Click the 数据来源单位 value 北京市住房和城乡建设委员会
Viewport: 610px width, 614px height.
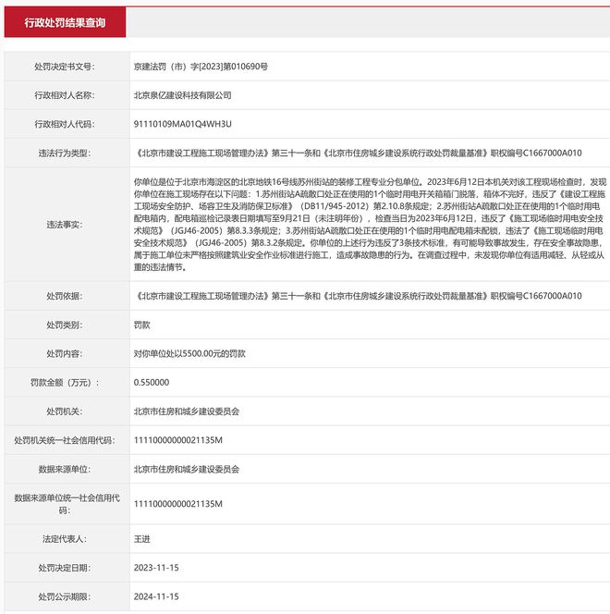tap(187, 469)
